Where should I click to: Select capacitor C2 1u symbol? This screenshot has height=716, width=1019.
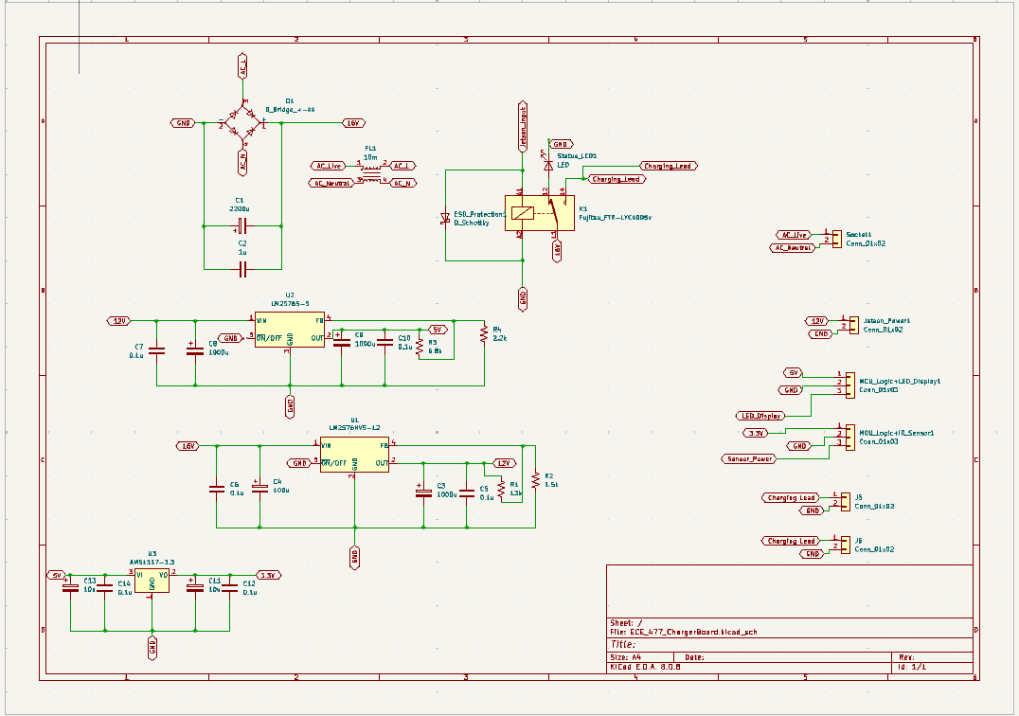point(242,269)
